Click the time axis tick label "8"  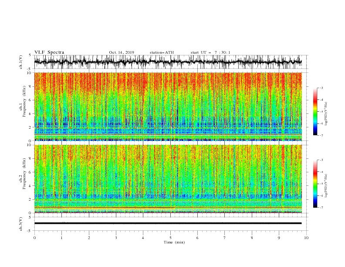click(x=252, y=238)
